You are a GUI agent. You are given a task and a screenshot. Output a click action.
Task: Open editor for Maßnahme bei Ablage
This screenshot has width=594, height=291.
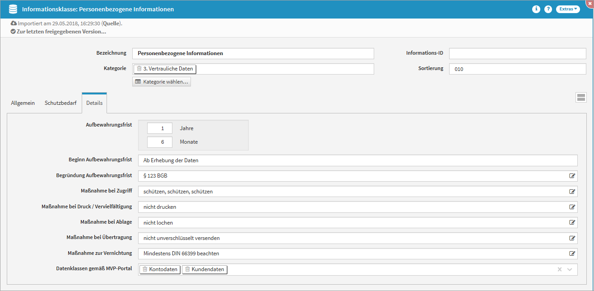coord(572,222)
